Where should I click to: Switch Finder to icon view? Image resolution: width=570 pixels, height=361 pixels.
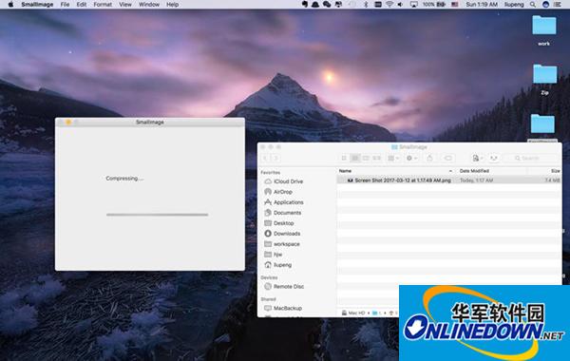point(344,158)
